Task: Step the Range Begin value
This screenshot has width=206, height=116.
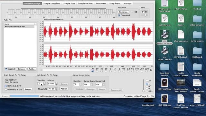Action: point(91,84)
